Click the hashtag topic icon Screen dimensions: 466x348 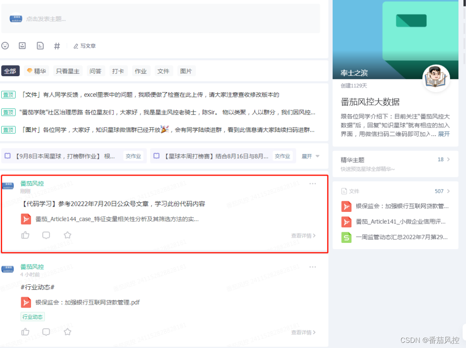tap(57, 46)
